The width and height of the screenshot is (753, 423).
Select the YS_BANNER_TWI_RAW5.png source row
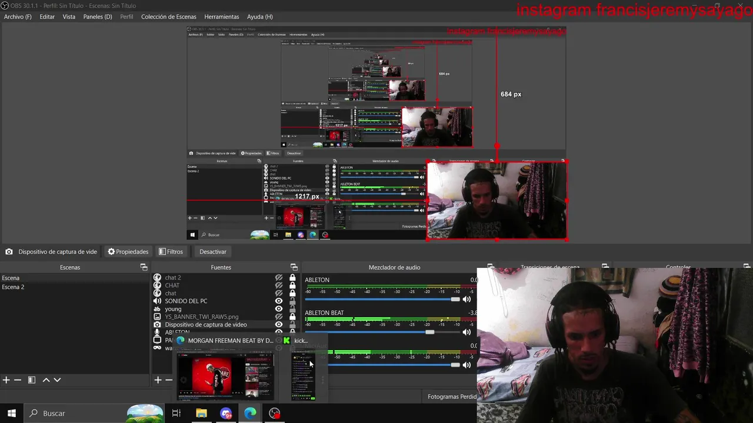(226, 317)
